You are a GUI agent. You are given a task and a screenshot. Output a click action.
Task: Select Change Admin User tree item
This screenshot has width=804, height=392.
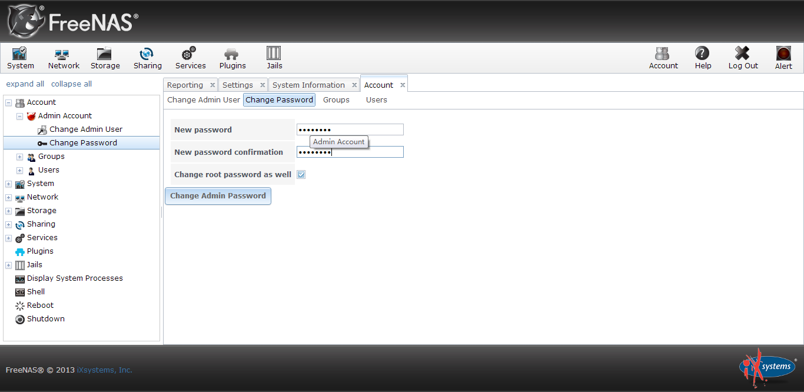[86, 129]
